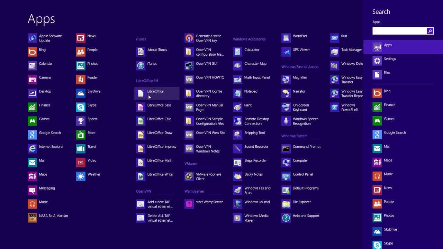Open the Magnifier icon
Viewport: 443px width, 249px height.
click(286, 80)
